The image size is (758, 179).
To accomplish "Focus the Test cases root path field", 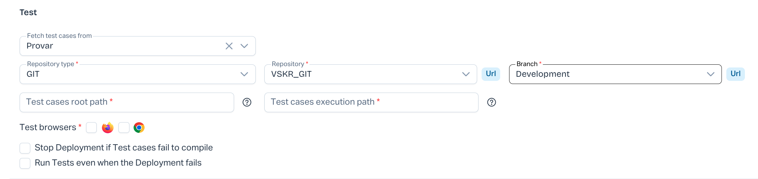I will (127, 102).
